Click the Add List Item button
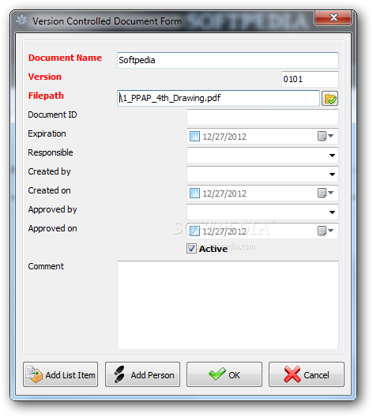 (x=60, y=374)
